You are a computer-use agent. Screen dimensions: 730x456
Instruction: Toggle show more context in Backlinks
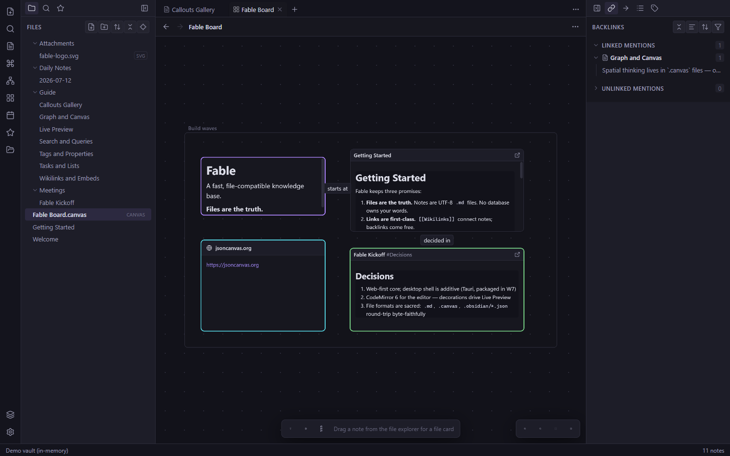692,27
